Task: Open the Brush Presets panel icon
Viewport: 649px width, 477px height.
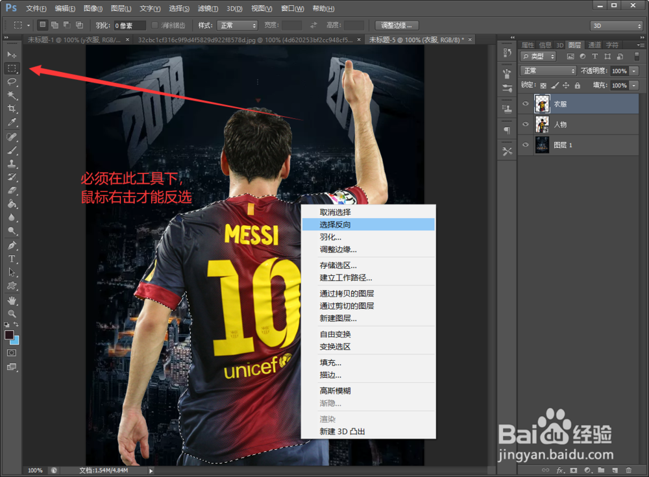Action: click(x=507, y=74)
